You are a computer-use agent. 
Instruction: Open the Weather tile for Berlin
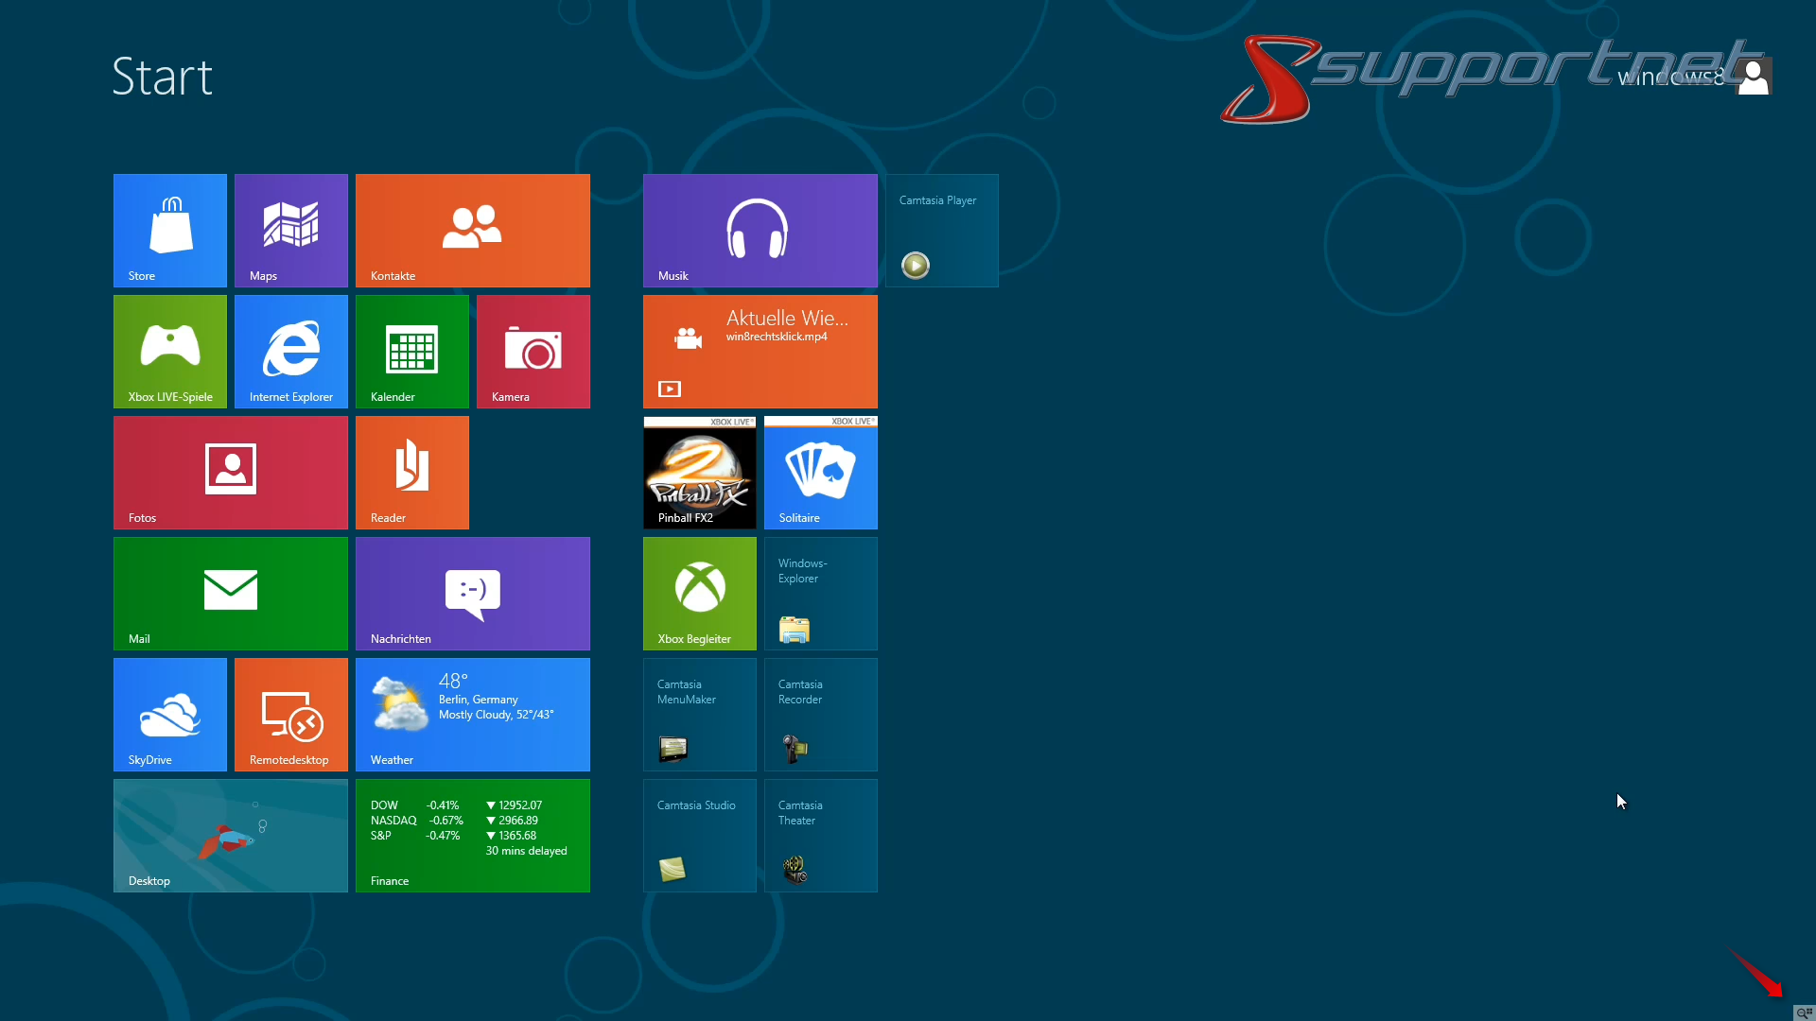(473, 715)
